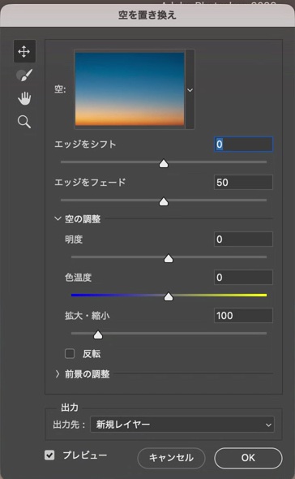Select the Zoom magnifier tool
Viewport: 295px width, 479px height.
[x=24, y=122]
